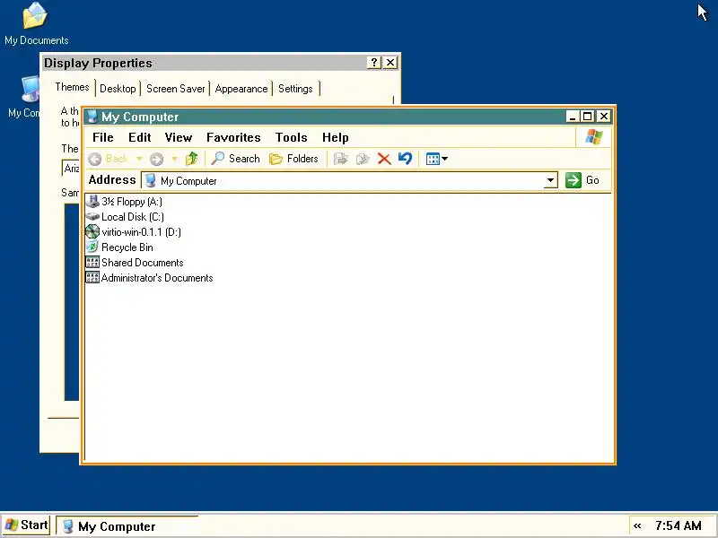Open the Edit menu

140,138
